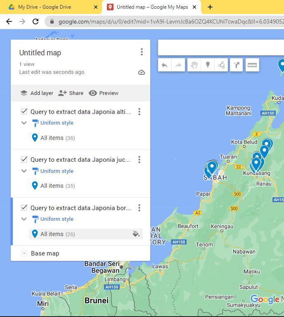Uncheck the Japonia juc layer checkbox
The image size is (284, 317).
[24, 159]
